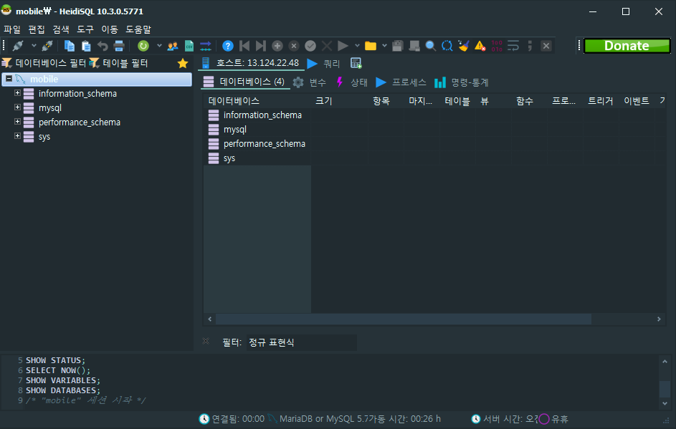Switch to the 호스트: 13.124.22.48 tab

250,63
